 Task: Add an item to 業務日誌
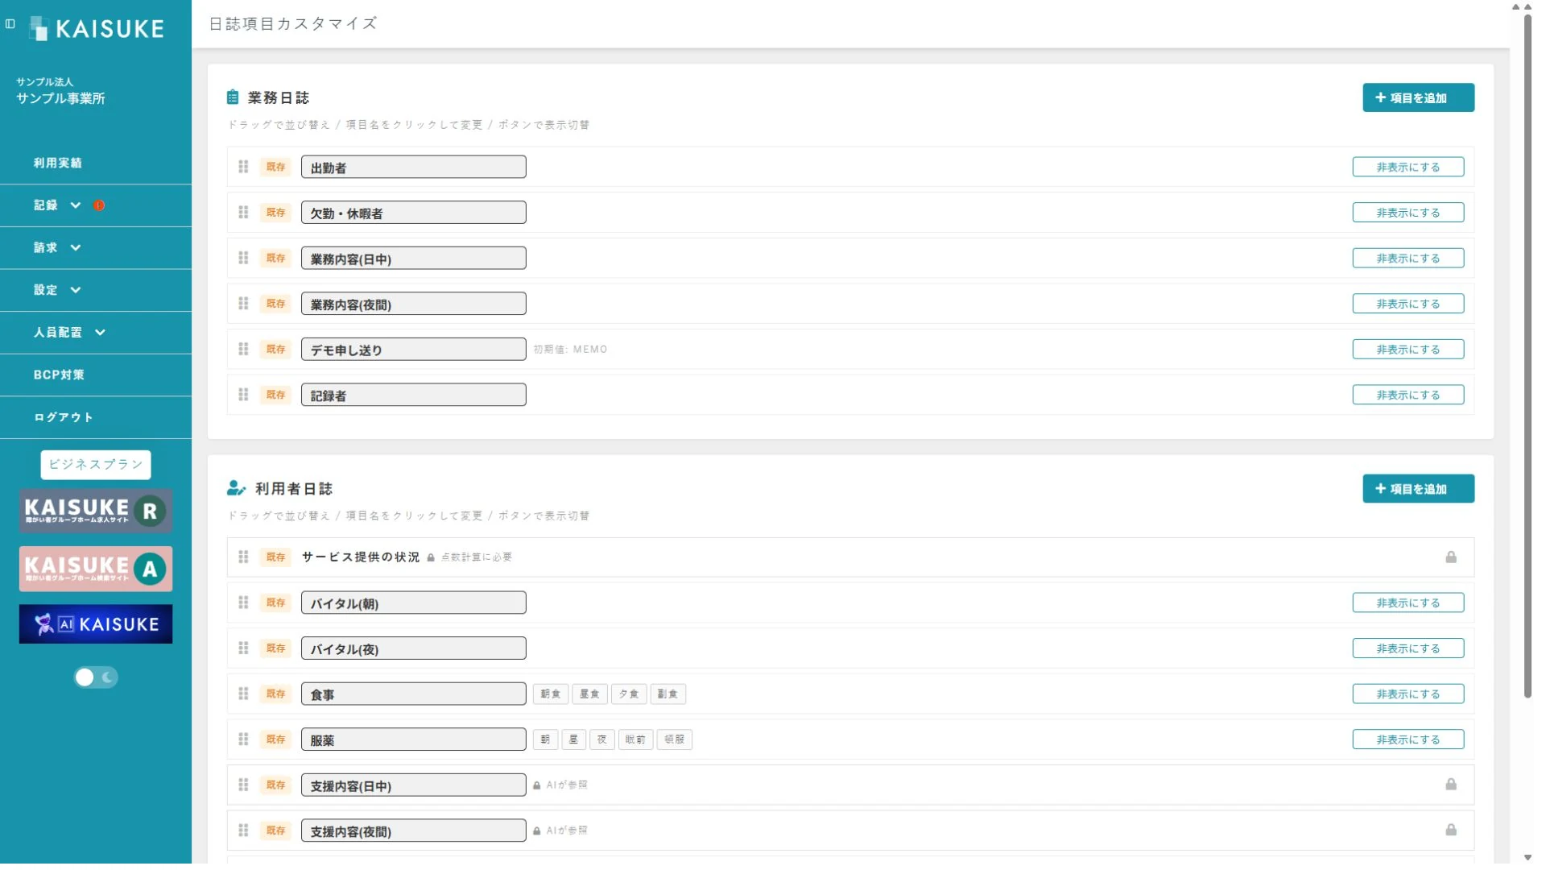pos(1418,97)
